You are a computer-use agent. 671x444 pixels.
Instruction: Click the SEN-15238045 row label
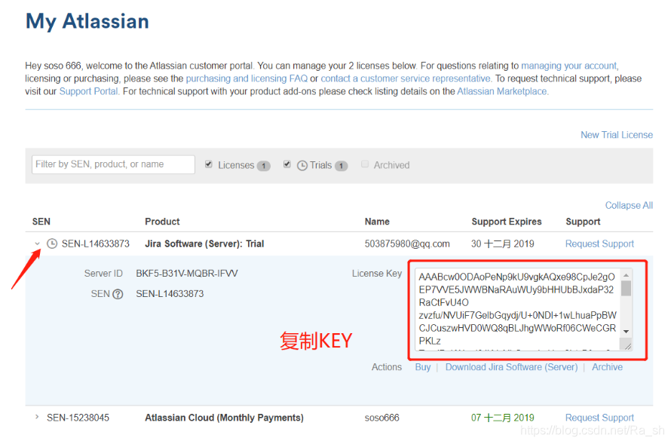[x=78, y=418]
